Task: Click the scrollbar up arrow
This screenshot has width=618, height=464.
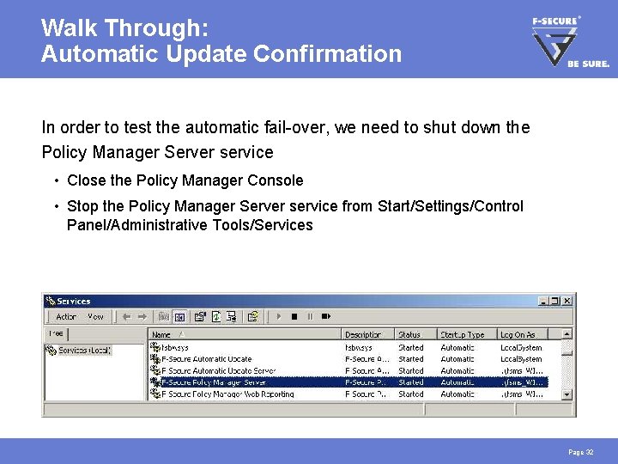Action: click(x=566, y=334)
